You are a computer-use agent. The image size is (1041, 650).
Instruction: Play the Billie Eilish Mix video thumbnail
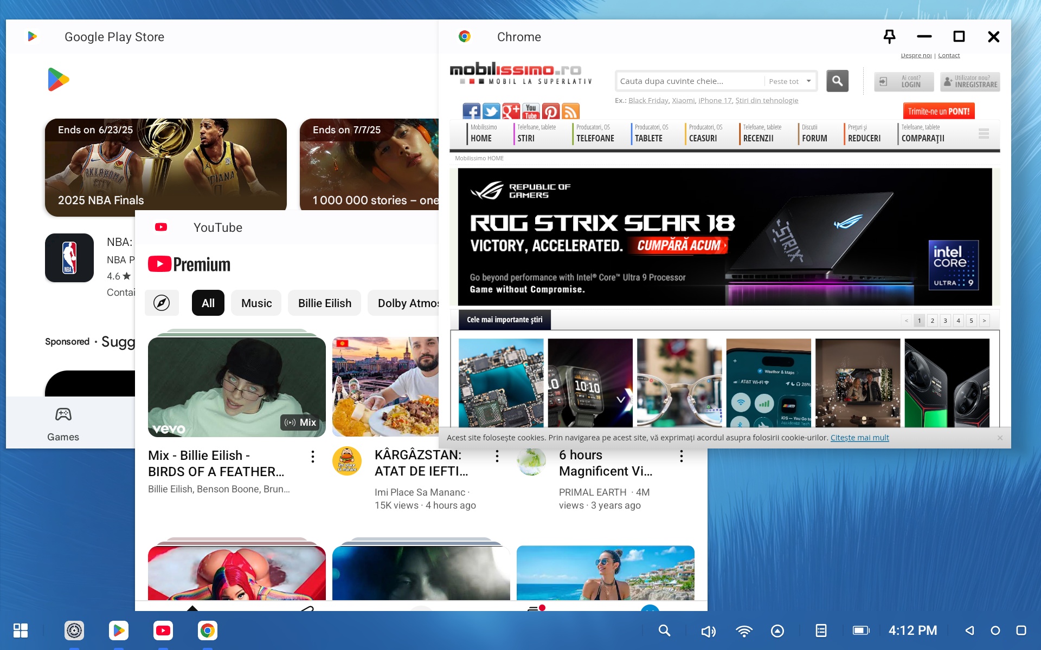[237, 387]
